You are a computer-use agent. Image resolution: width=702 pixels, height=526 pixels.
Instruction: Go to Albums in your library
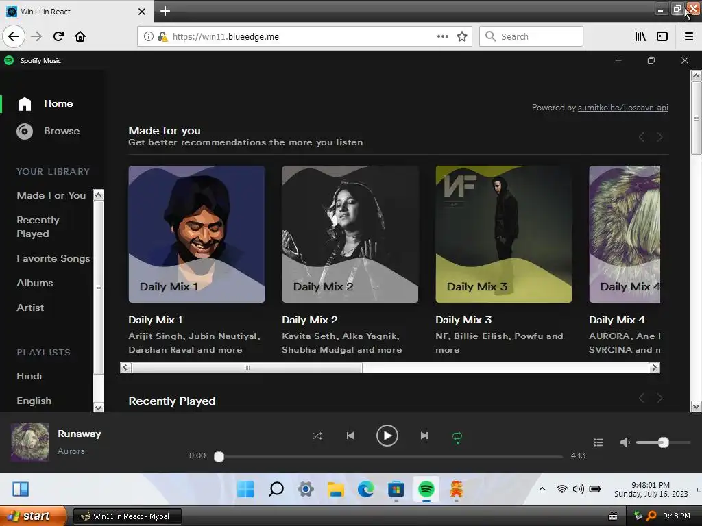point(35,283)
